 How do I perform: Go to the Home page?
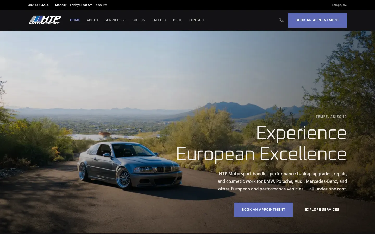tap(75, 20)
